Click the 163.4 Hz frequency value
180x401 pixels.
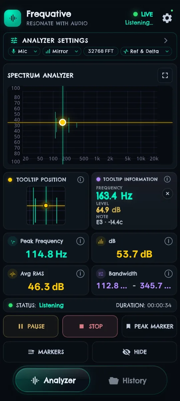tap(114, 196)
